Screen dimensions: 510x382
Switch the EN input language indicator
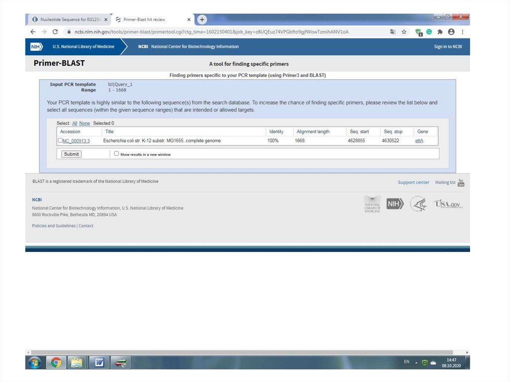pyautogui.click(x=406, y=362)
